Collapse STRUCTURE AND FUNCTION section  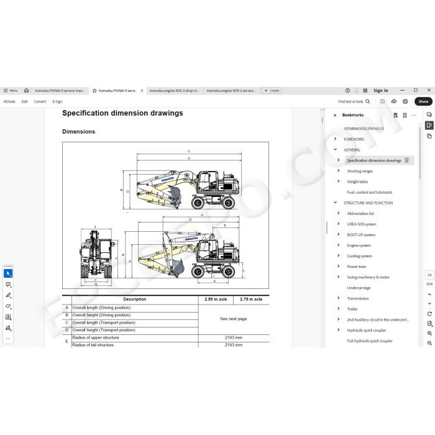[x=335, y=203]
